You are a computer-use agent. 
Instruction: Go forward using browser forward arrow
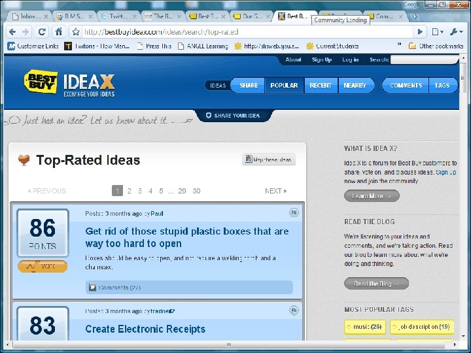[x=26, y=32]
